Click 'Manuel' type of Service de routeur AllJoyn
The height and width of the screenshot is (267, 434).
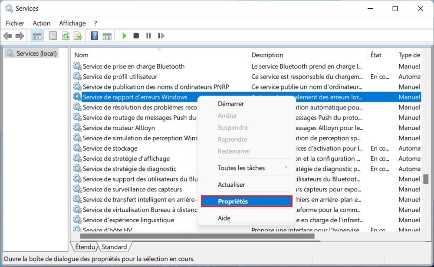pyautogui.click(x=409, y=128)
